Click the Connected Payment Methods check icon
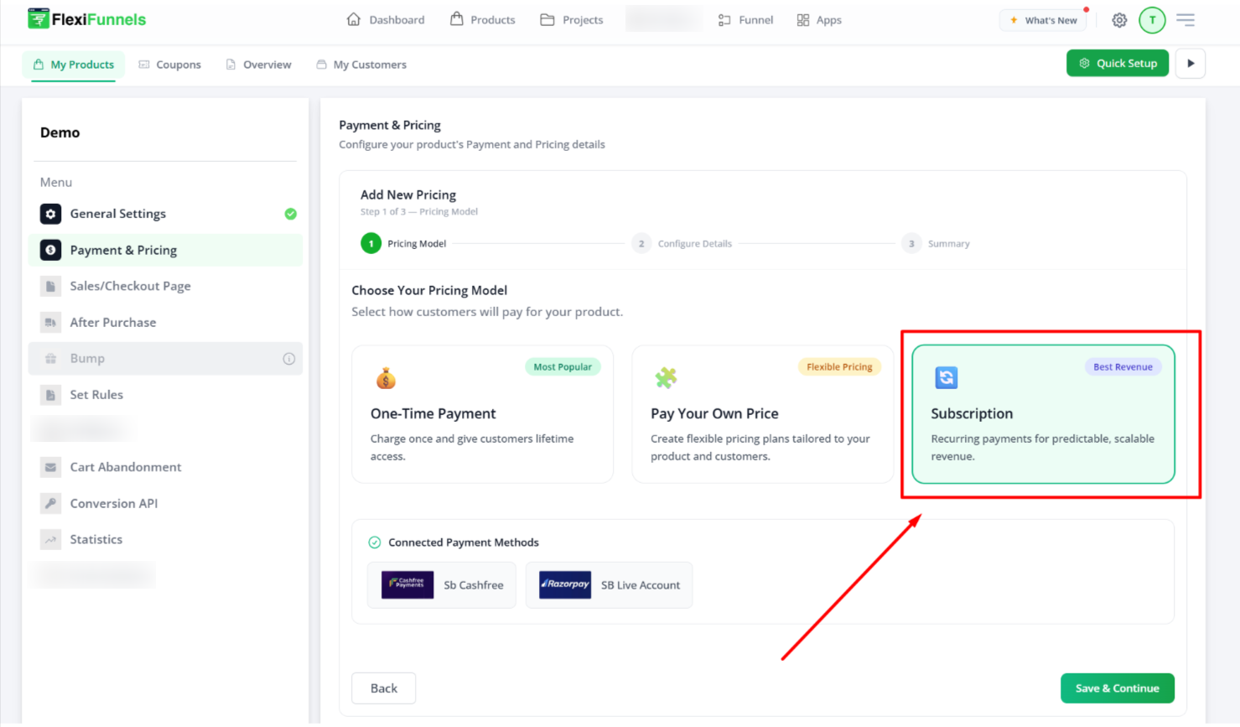This screenshot has width=1240, height=727. (x=375, y=543)
